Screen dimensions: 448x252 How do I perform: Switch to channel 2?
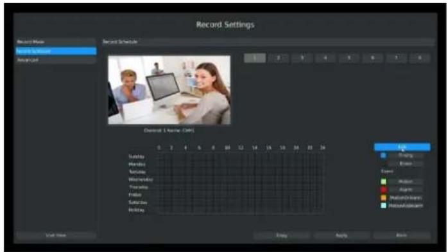tap(279, 58)
